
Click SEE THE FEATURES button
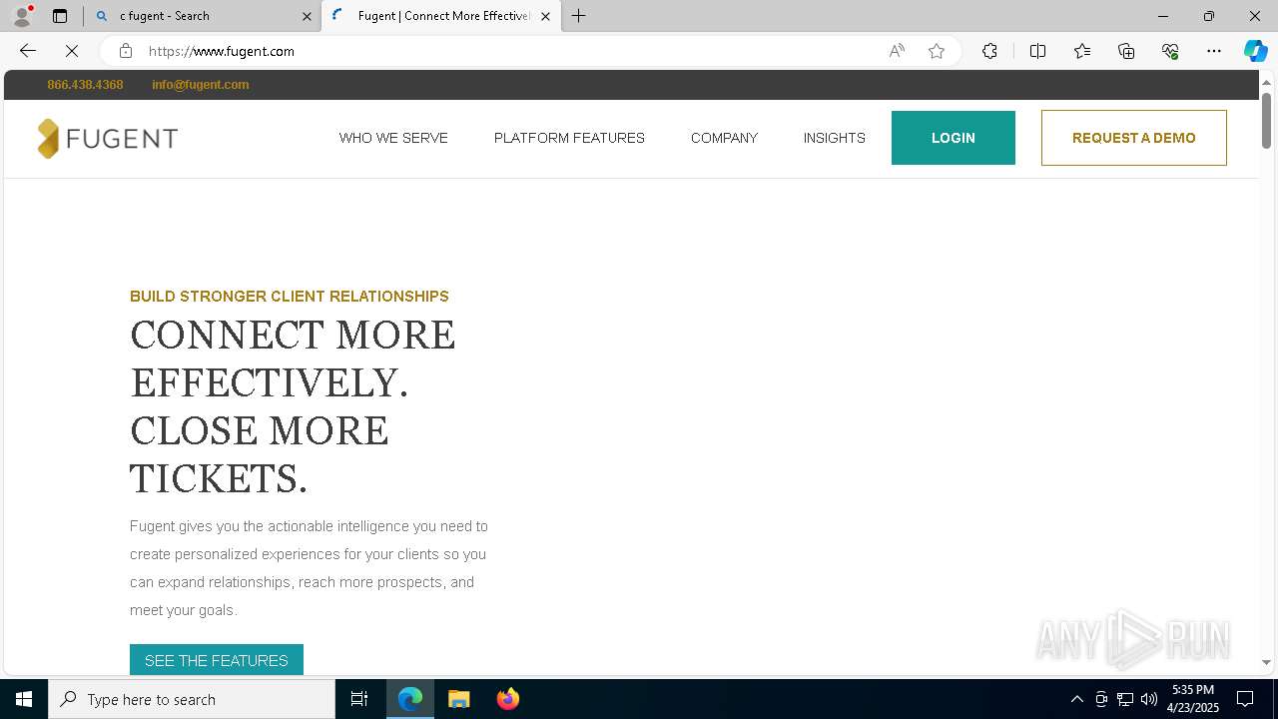[217, 660]
